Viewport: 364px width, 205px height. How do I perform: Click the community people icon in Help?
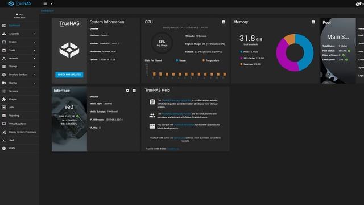tap(152, 116)
